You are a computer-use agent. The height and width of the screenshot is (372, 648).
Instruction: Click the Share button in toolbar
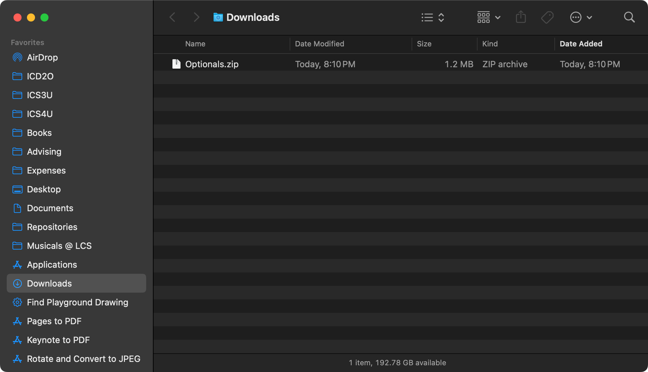point(520,17)
